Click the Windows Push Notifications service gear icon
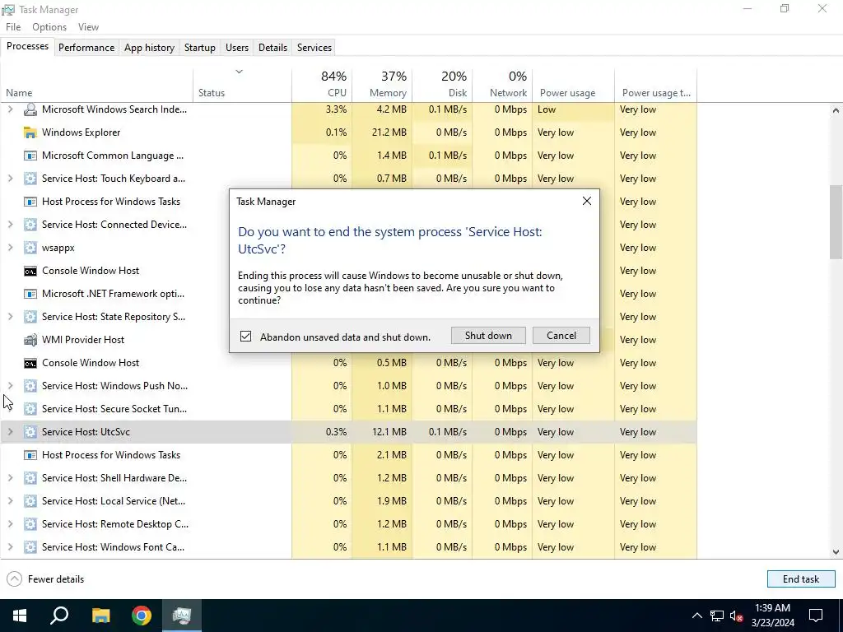Image resolution: width=843 pixels, height=632 pixels. pos(30,386)
